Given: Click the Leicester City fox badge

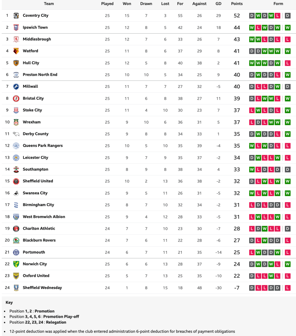Looking at the screenshot, I should 16,158.
